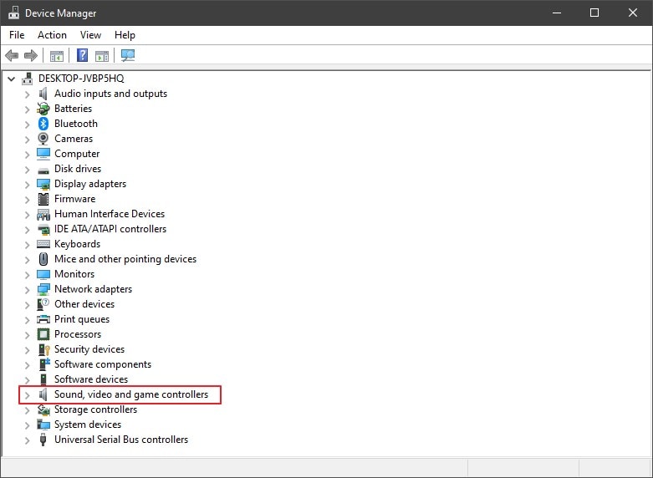Screen dimensions: 653x478
Task: Open the Help toolbar question mark icon
Action: (83, 55)
